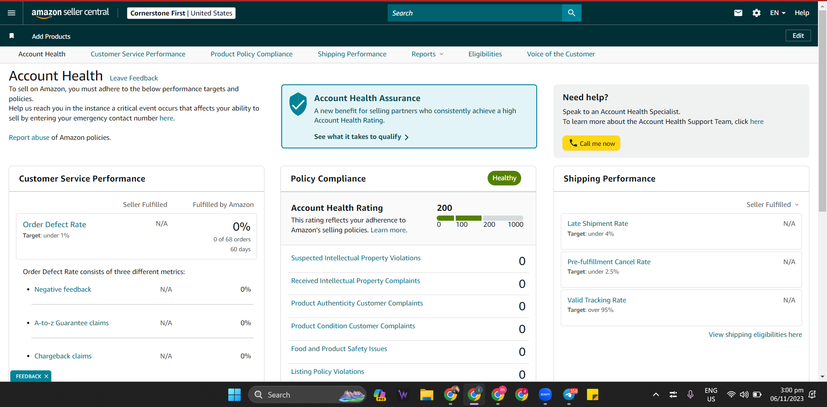827x407 pixels.
Task: Click the Edit button
Action: click(x=798, y=36)
